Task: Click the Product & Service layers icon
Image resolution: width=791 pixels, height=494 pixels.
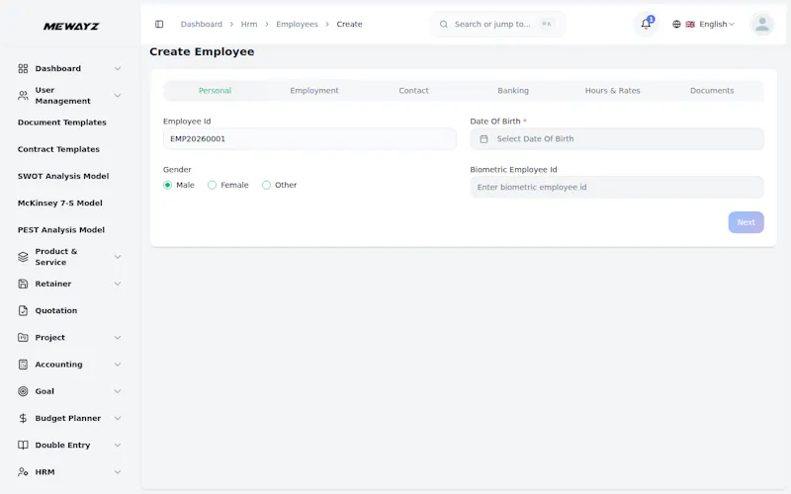Action: click(x=23, y=257)
